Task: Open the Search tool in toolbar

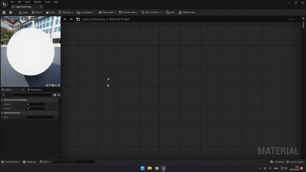Action: [37, 12]
